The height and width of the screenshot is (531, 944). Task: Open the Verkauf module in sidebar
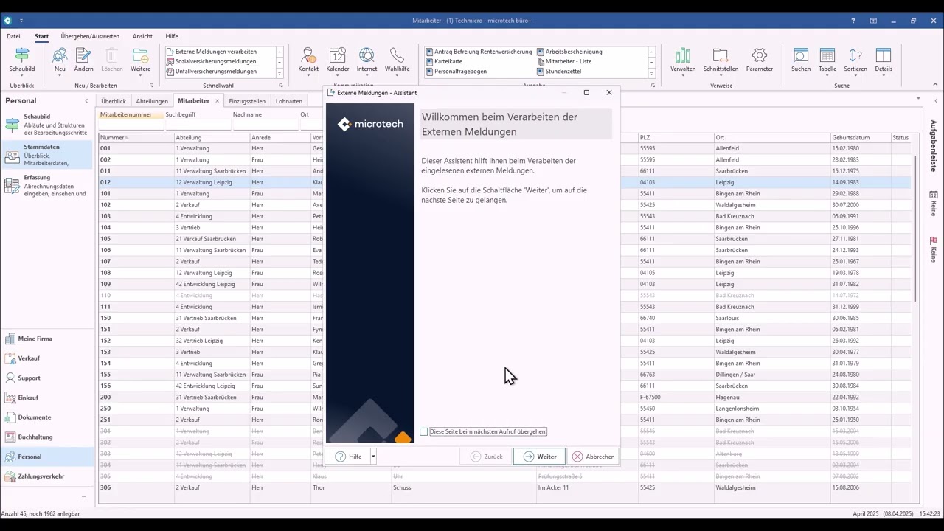coord(47,358)
